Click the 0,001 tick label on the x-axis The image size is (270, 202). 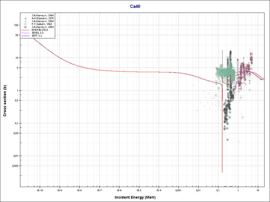[x=178, y=190]
